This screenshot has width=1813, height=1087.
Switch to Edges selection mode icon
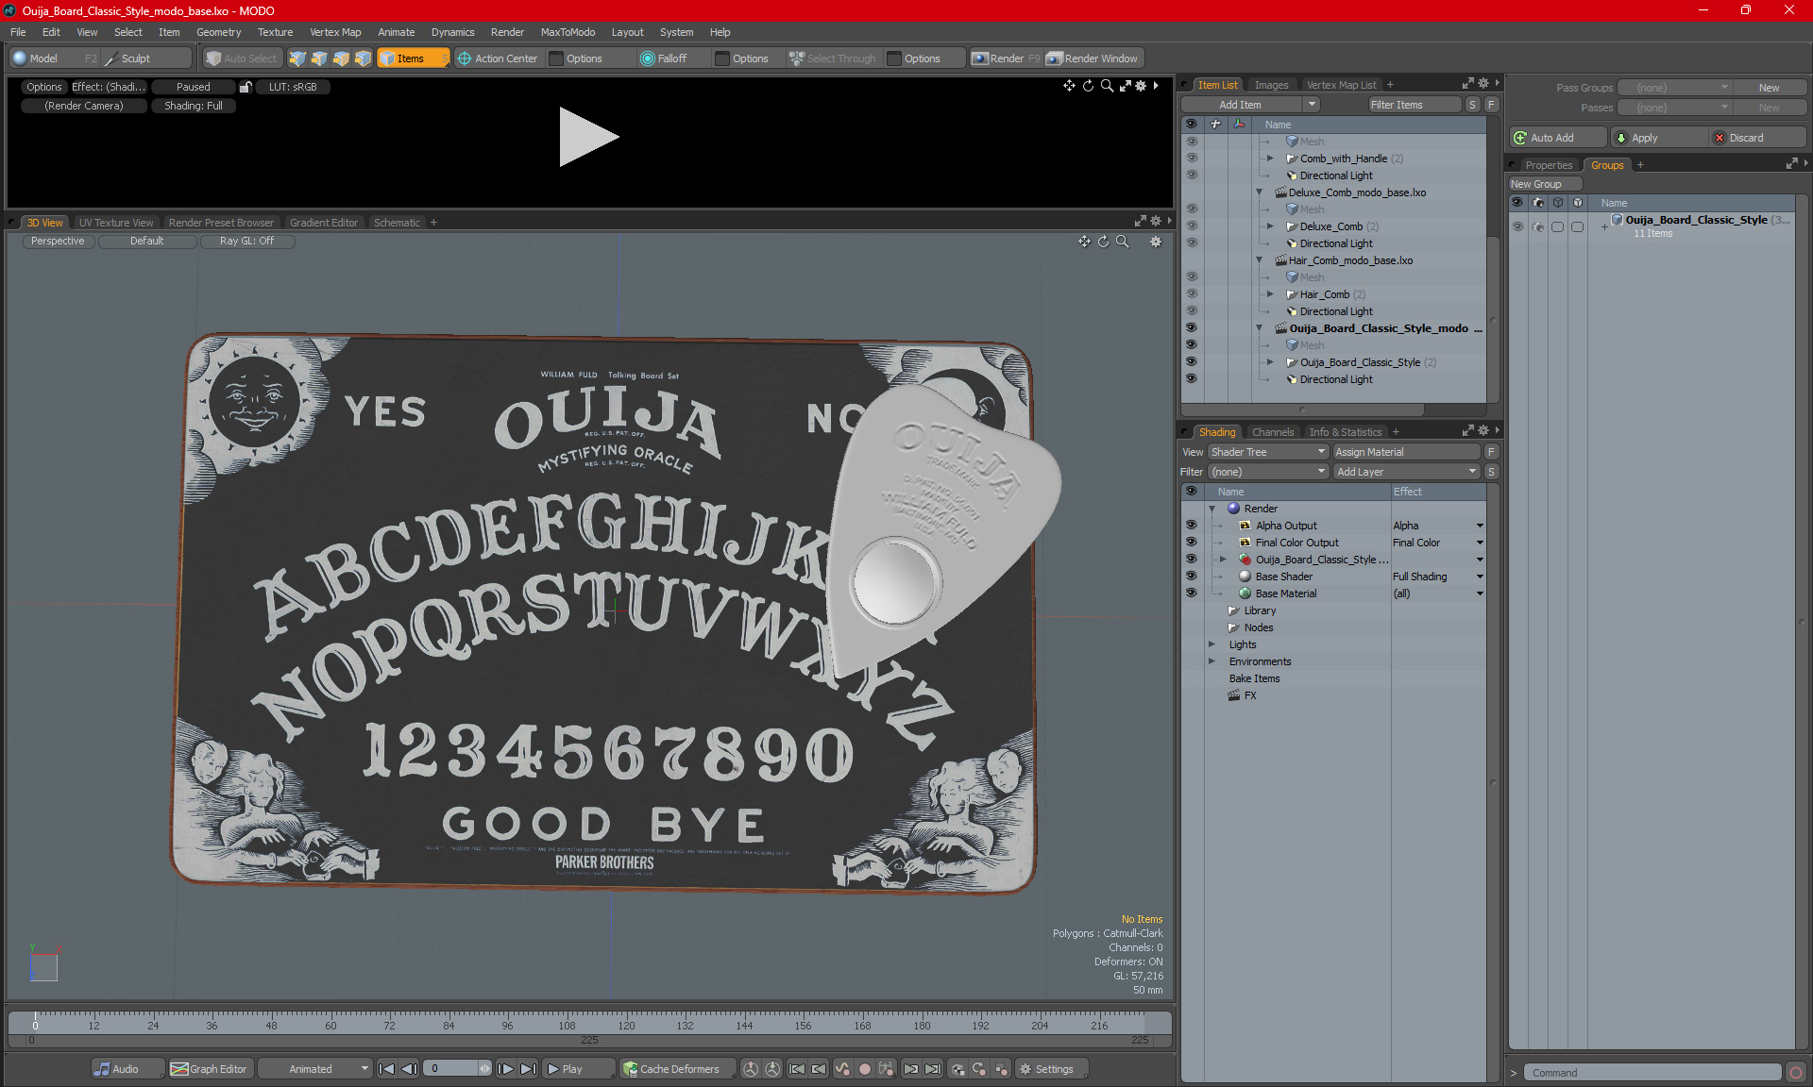[319, 59]
